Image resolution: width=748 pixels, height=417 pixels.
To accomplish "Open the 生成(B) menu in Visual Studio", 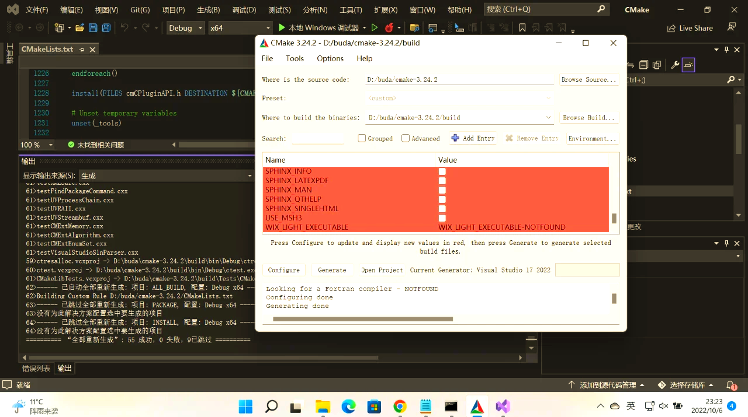I will pyautogui.click(x=209, y=10).
